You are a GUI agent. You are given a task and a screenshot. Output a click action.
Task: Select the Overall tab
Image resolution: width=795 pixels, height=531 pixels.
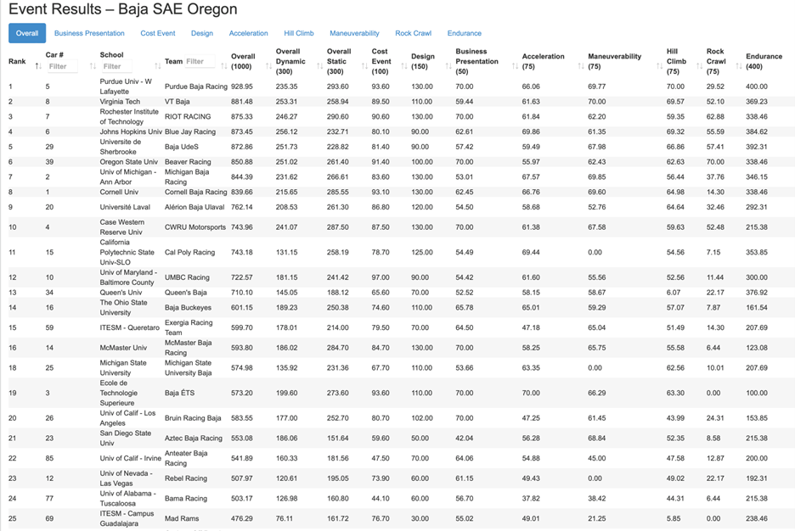27,33
